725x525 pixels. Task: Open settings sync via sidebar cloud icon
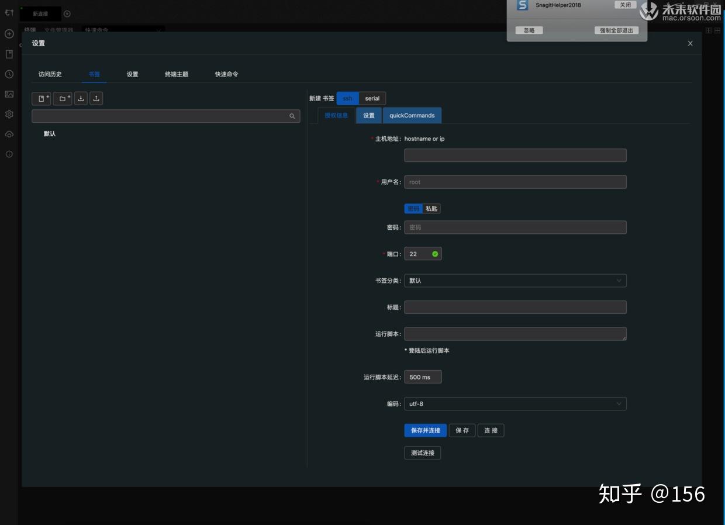[9, 134]
